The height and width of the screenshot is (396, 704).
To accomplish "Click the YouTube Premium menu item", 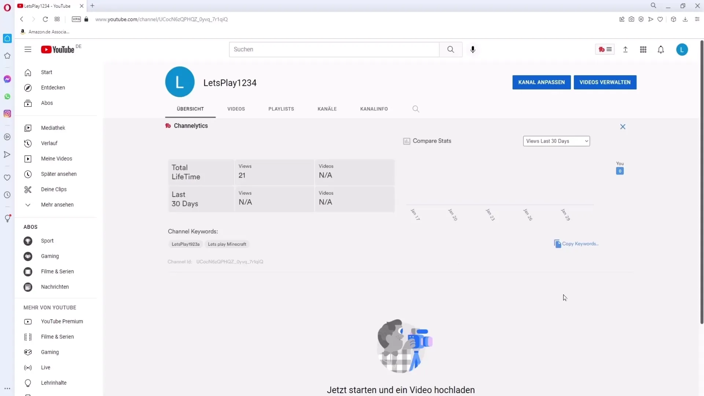I will [x=62, y=321].
